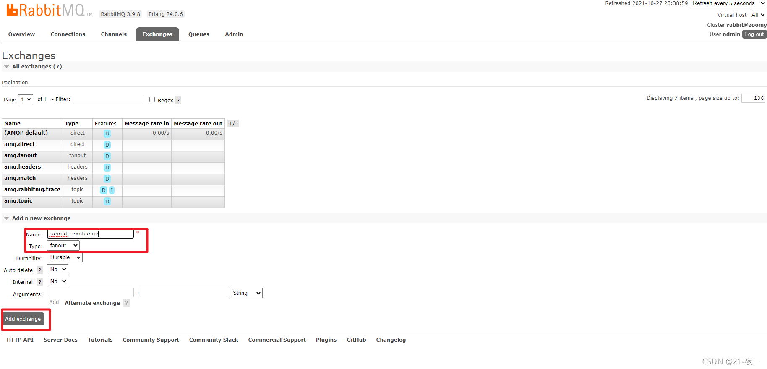Viewport: 767px width, 369px height.
Task: Focus the Filter input field
Action: (108, 99)
